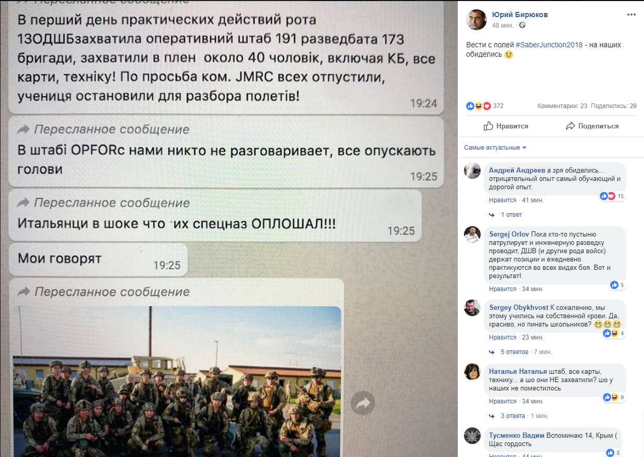Screen dimensions: 644x457
Task: Open the reaction emoji summary showing 372
Action: pyautogui.click(x=485, y=106)
